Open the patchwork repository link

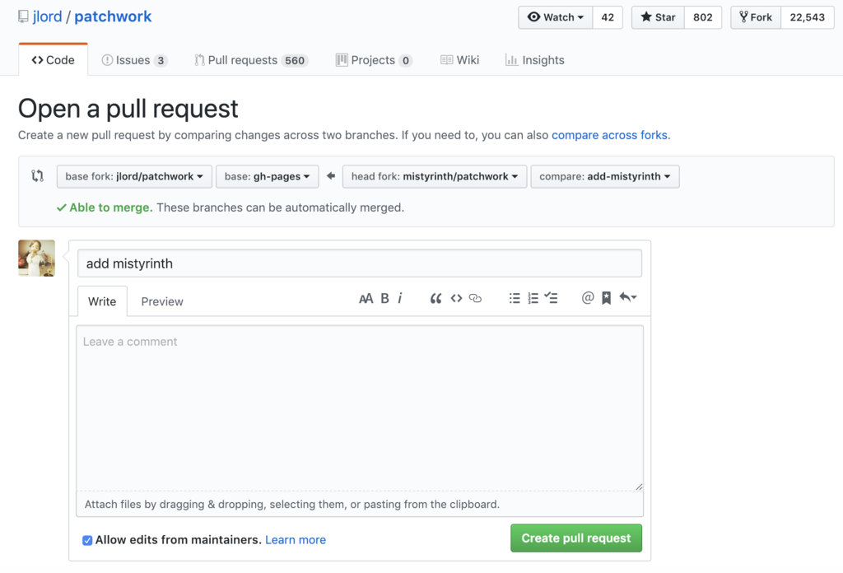pos(113,16)
